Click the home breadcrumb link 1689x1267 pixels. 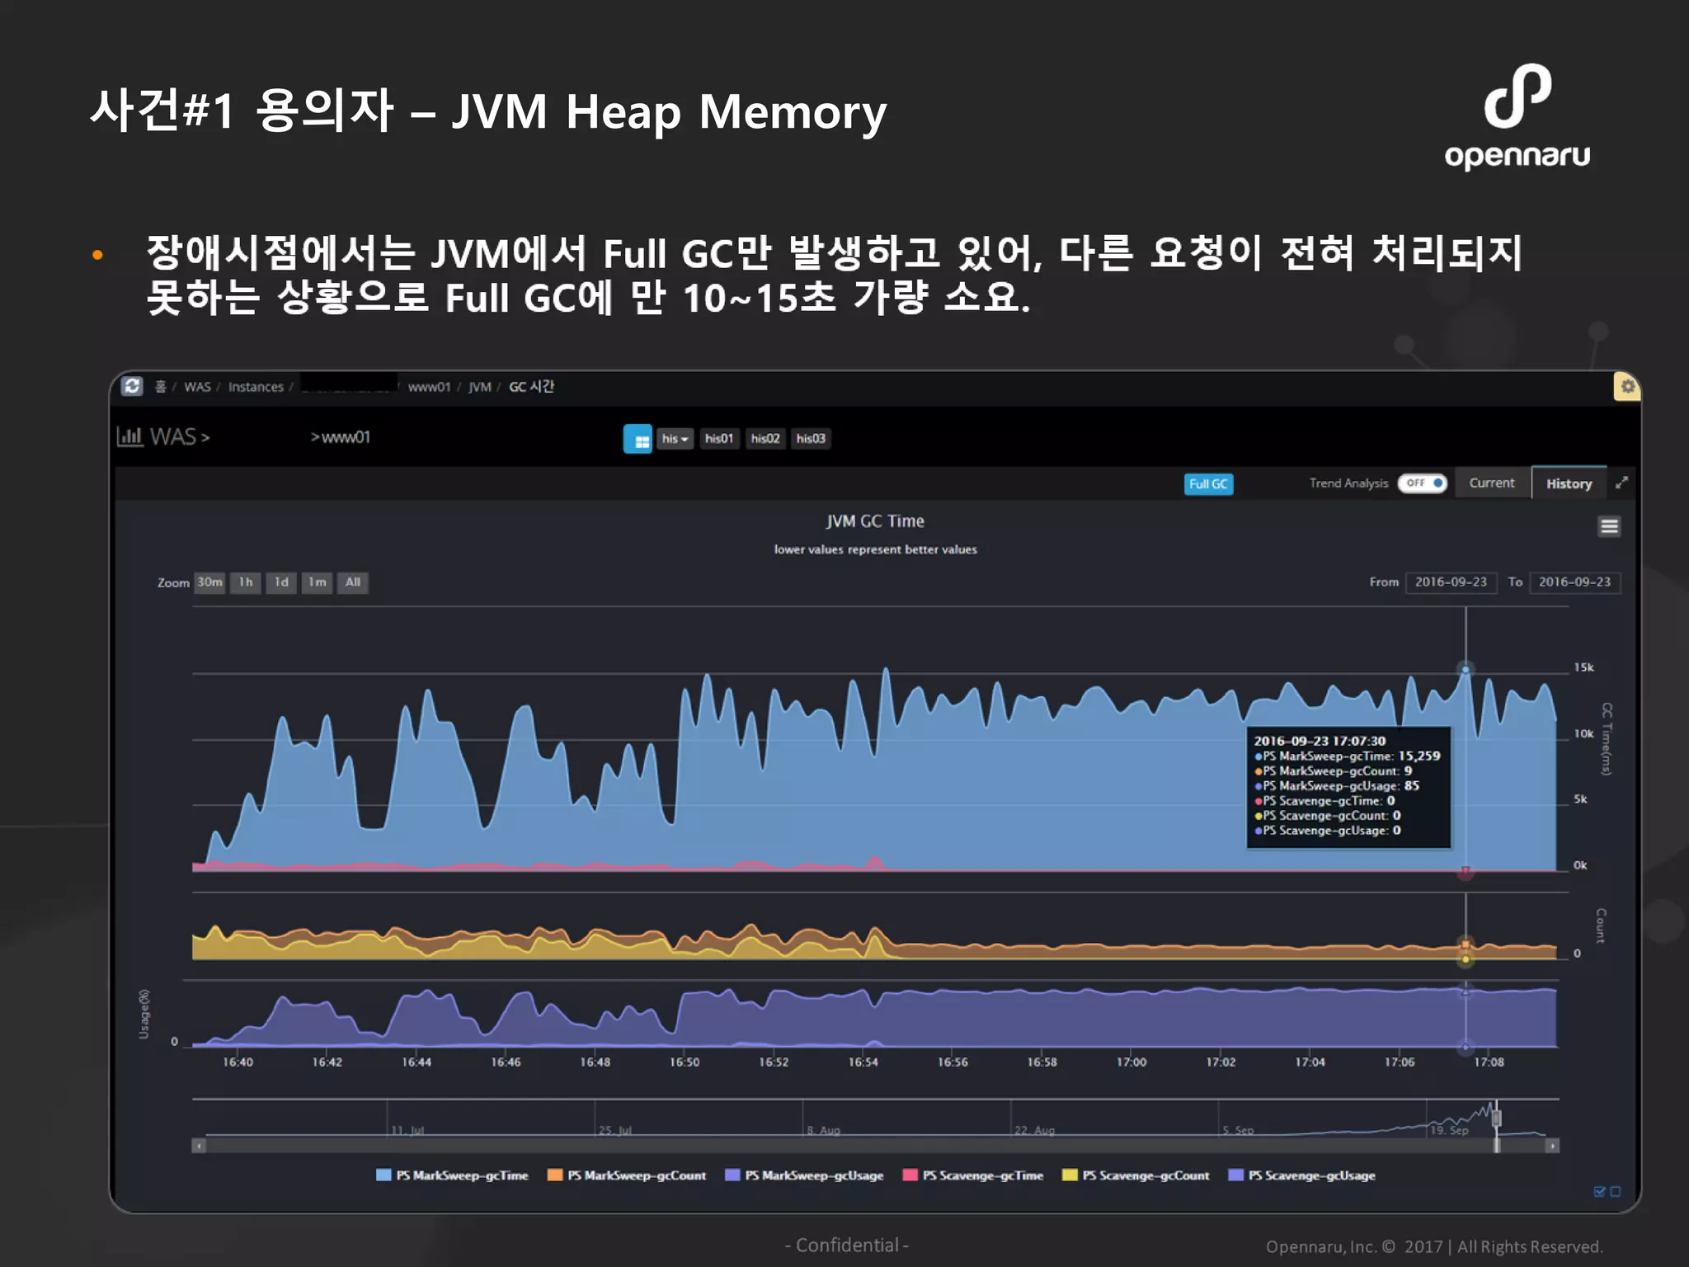point(160,387)
